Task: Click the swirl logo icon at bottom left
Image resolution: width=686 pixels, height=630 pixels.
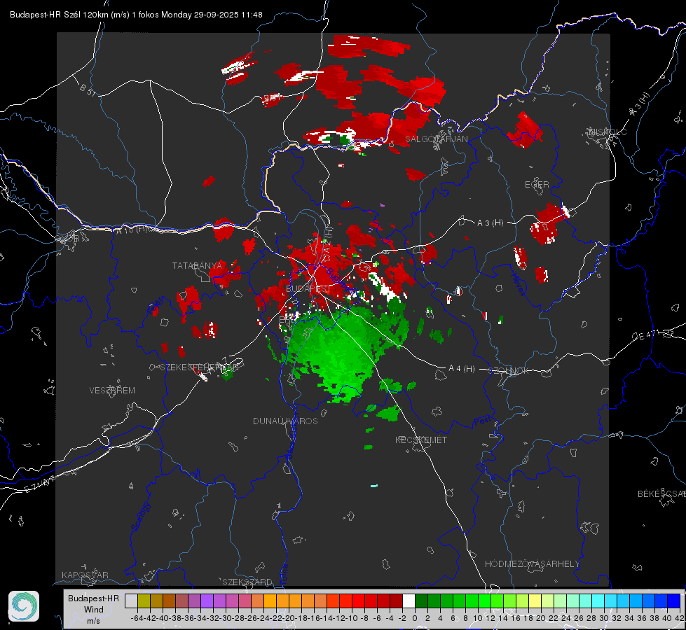Action: 24,606
